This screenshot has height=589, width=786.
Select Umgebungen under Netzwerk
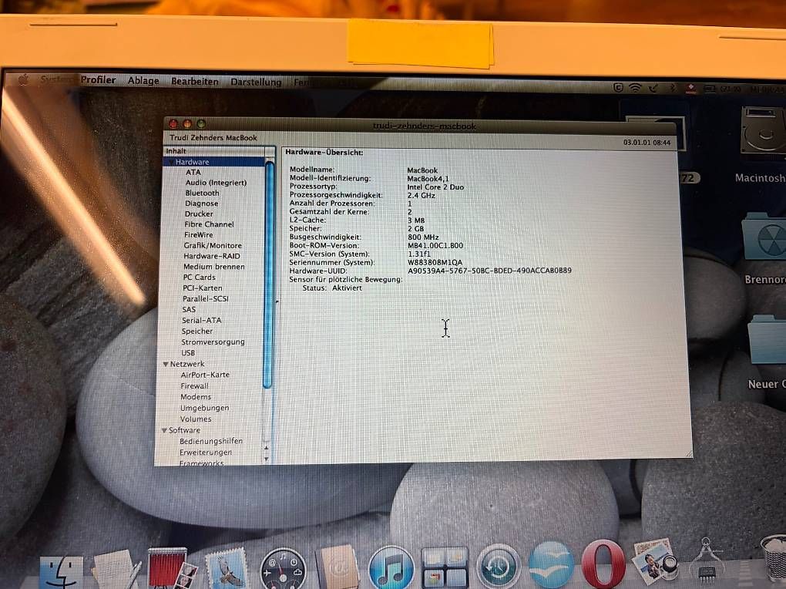coord(204,409)
